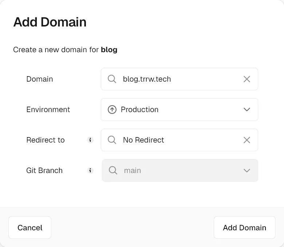
Task: Click the Production up-arrow circle icon
Action: pyautogui.click(x=112, y=110)
